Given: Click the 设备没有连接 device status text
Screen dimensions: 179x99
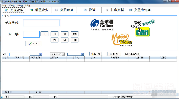Looking at the screenshot, I should (x=127, y=97).
